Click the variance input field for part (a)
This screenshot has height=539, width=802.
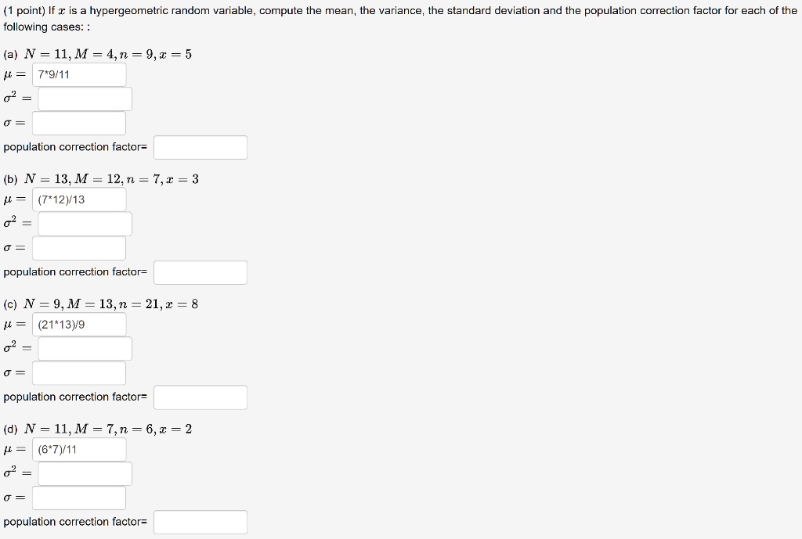pos(85,99)
